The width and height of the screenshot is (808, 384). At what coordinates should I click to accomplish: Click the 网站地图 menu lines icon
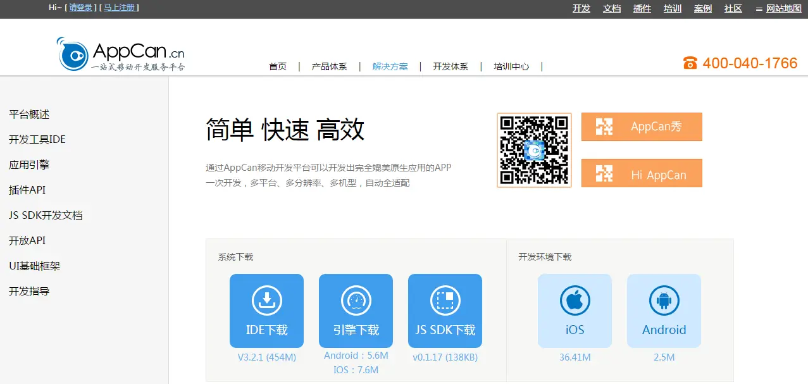759,9
